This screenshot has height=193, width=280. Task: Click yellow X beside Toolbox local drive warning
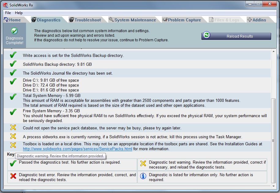[x=13, y=145]
